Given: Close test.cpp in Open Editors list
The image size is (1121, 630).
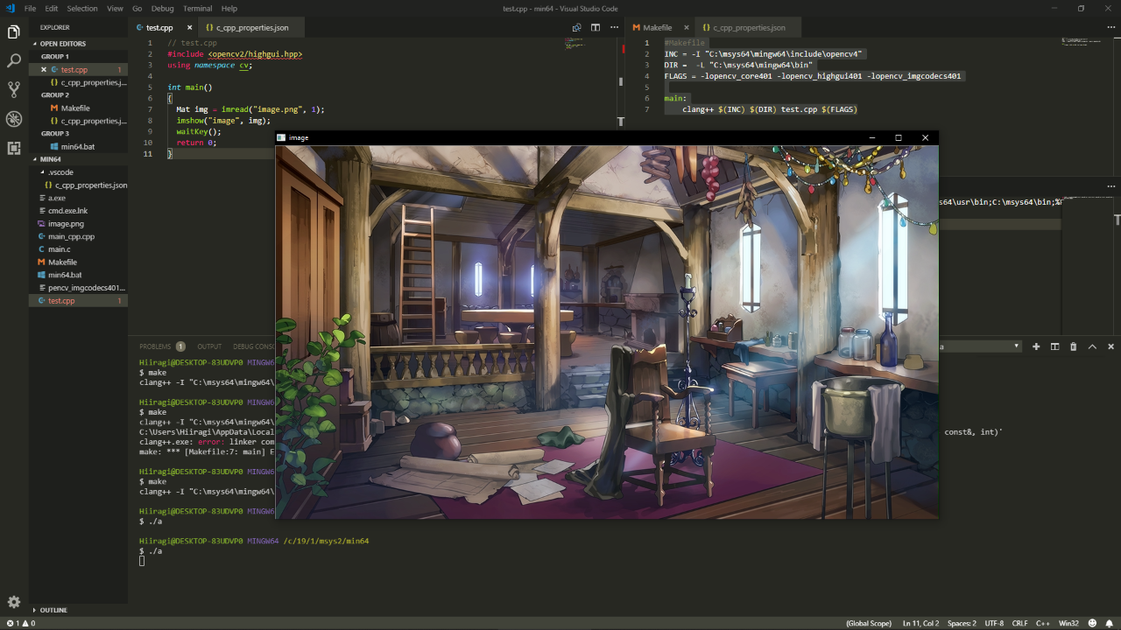Looking at the screenshot, I should coord(44,69).
